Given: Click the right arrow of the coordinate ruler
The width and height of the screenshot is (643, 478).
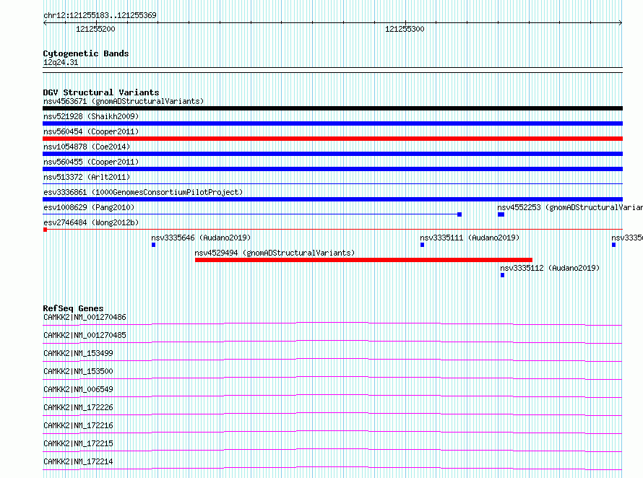Looking at the screenshot, I should click(x=620, y=23).
